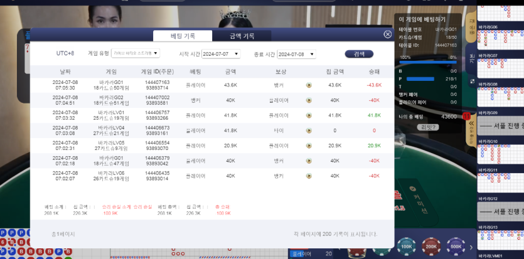Click the 칩 금액 column header
The height and width of the screenshot is (259, 524).
point(335,71)
